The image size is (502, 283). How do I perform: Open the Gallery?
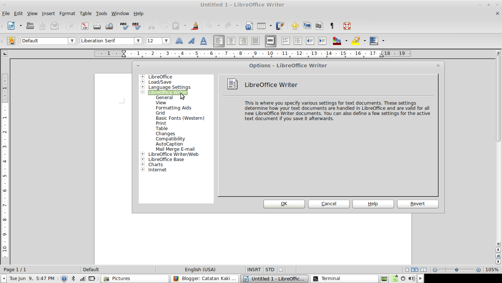(x=307, y=26)
